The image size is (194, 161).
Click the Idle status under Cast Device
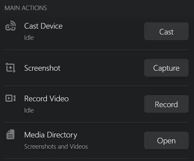[29, 38]
